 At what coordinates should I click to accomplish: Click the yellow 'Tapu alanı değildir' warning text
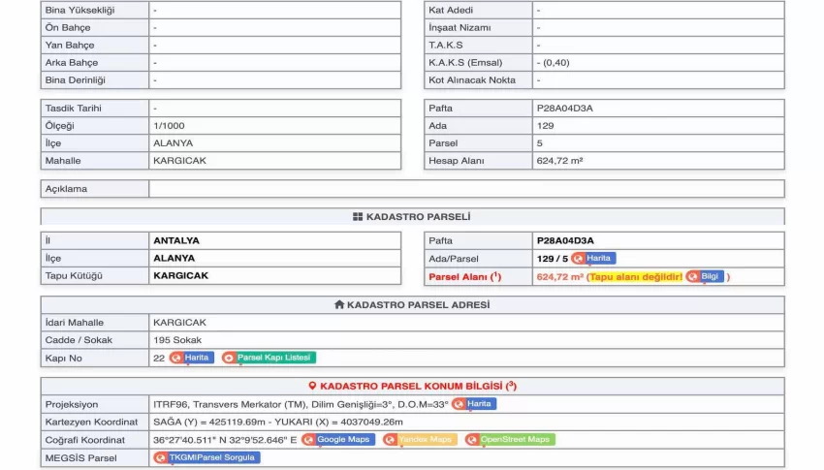click(x=636, y=276)
